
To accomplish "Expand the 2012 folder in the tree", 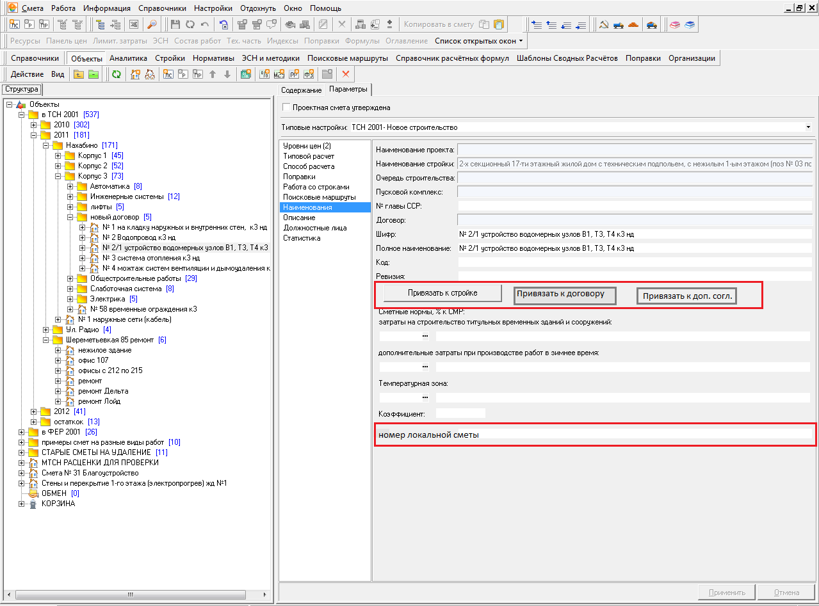I will pos(34,411).
